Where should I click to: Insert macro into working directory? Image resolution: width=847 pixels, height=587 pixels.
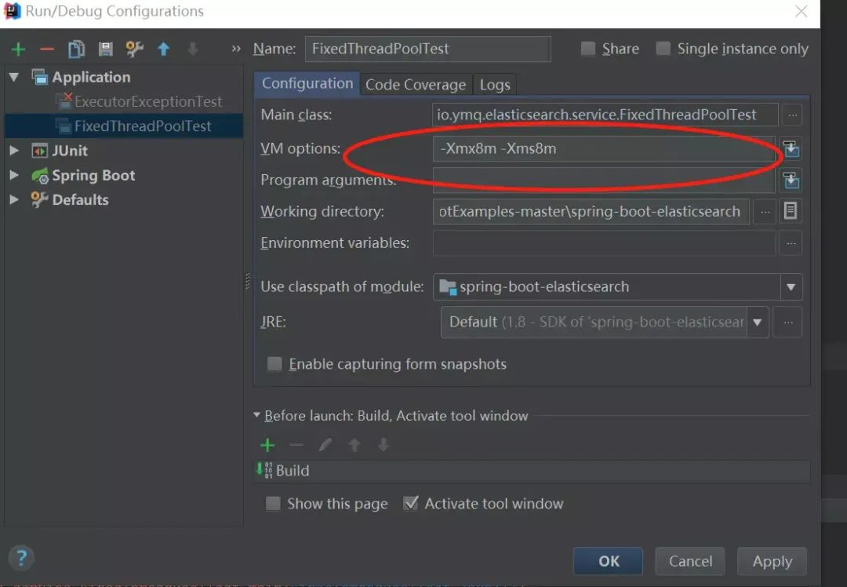791,211
